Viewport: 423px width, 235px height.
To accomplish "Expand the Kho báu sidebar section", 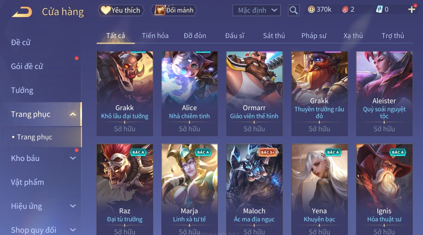I will point(73,158).
